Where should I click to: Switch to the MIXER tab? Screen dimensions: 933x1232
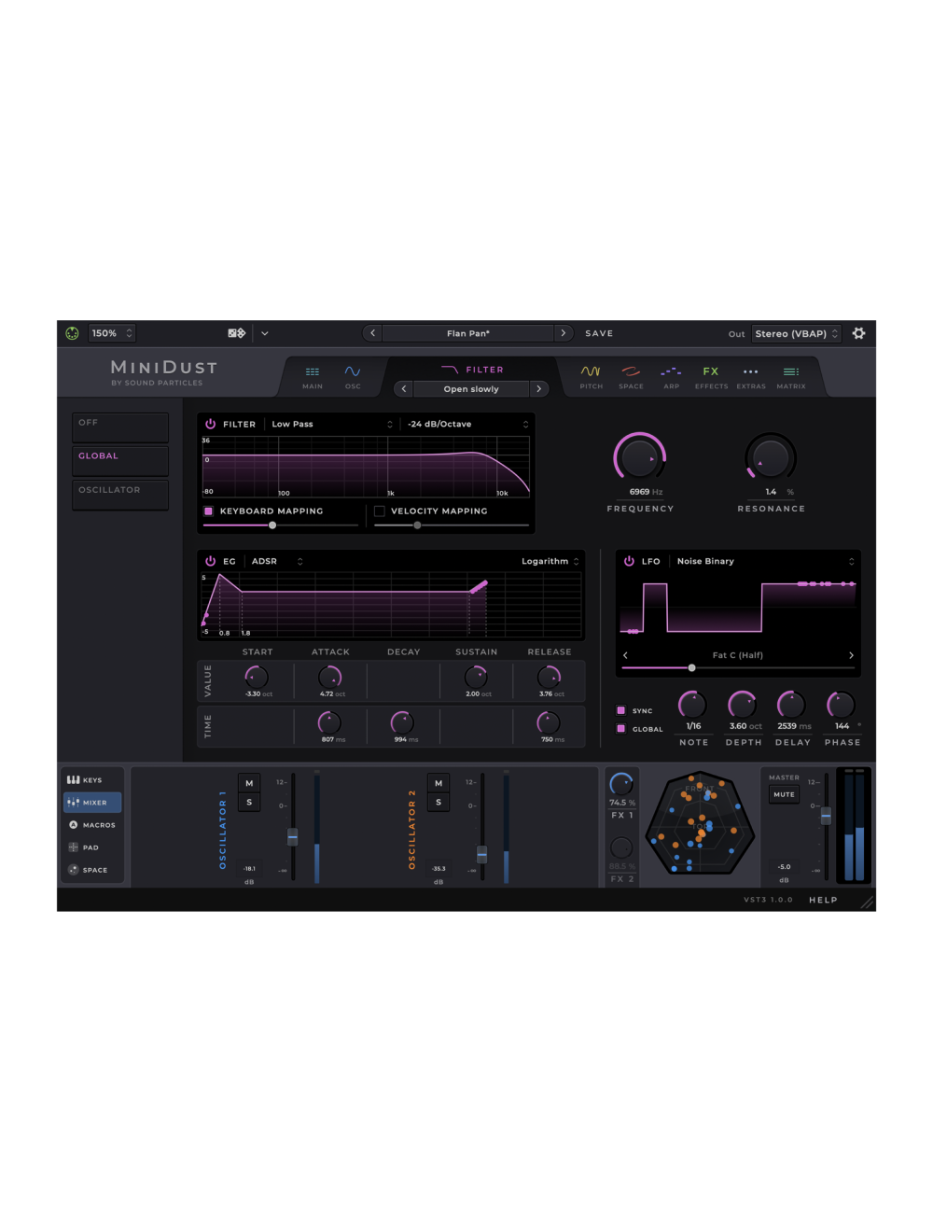(91, 802)
